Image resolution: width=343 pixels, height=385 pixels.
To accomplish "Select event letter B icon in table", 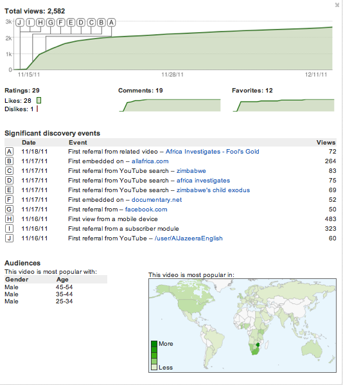I will click(x=10, y=161).
